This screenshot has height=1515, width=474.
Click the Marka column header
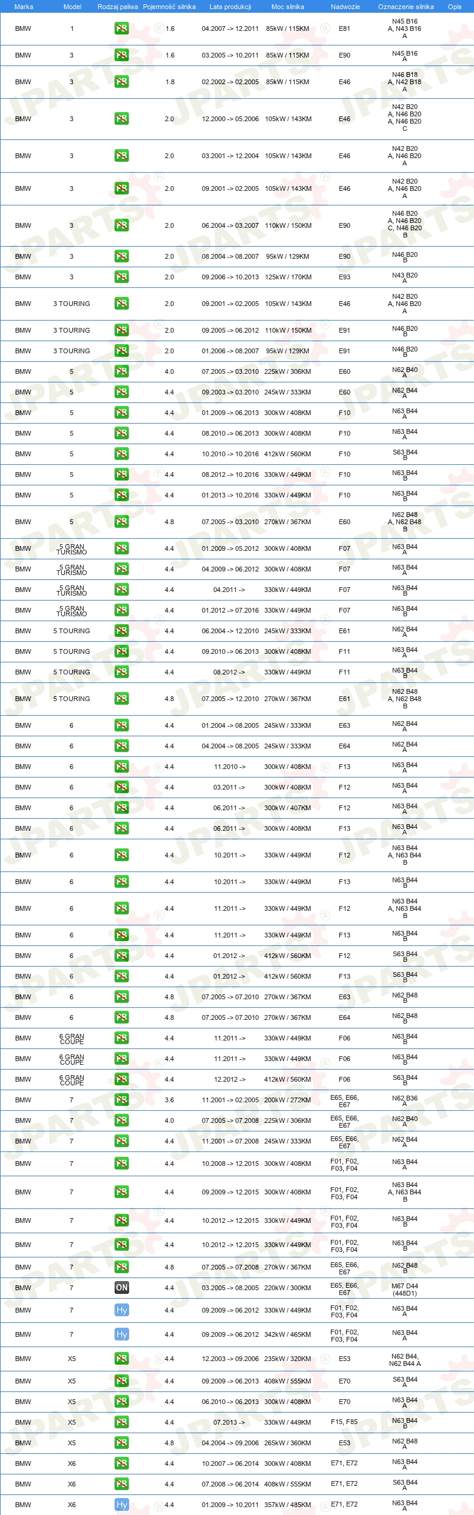click(x=24, y=7)
